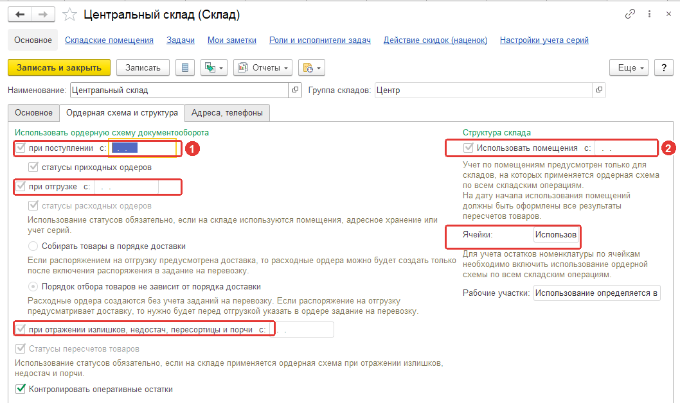Click the Группа складов field

click(x=483, y=90)
